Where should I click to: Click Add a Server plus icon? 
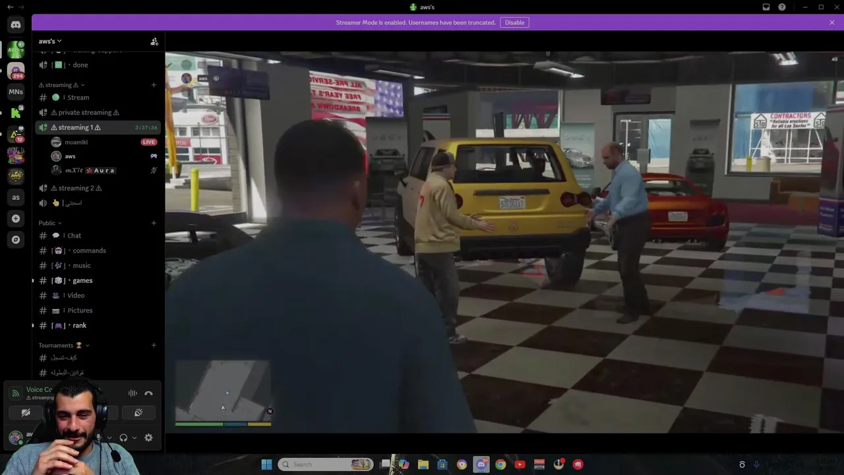tap(16, 218)
